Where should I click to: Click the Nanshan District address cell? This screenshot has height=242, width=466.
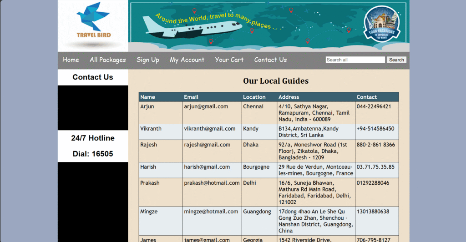316,221
